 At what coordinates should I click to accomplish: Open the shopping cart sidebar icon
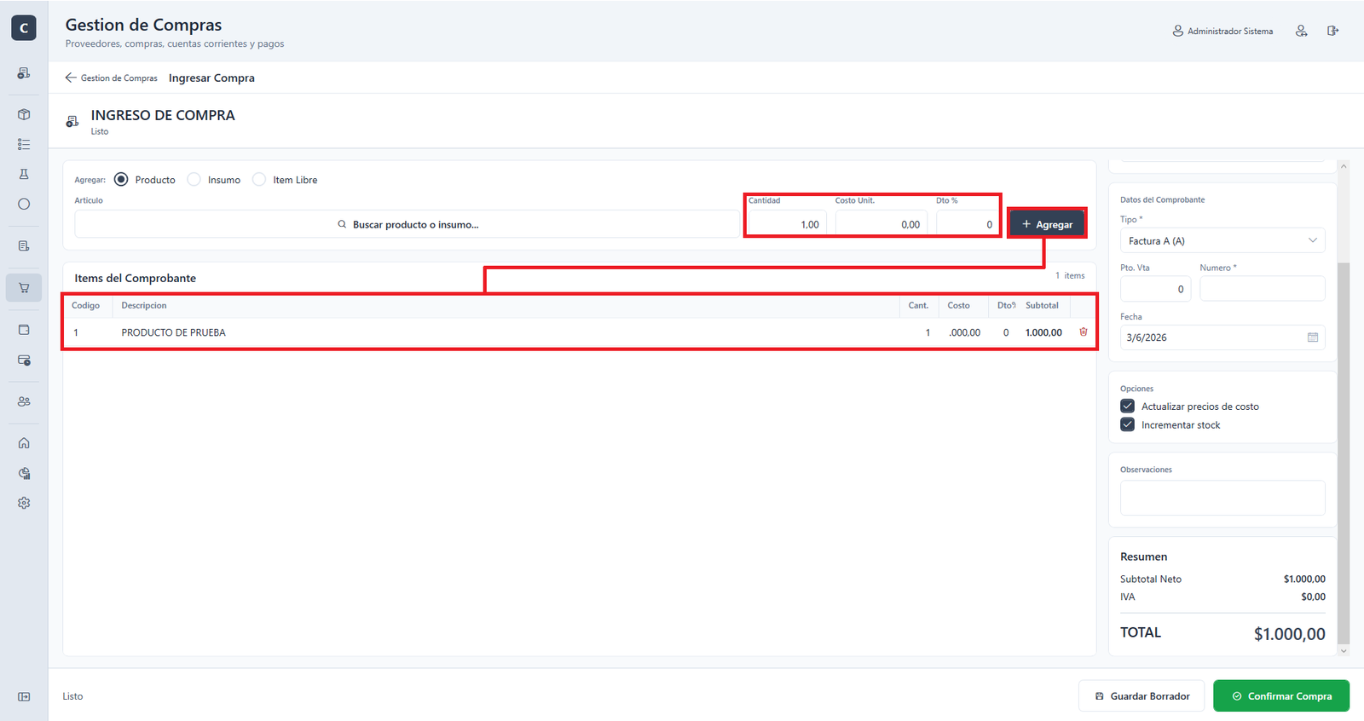click(x=24, y=288)
